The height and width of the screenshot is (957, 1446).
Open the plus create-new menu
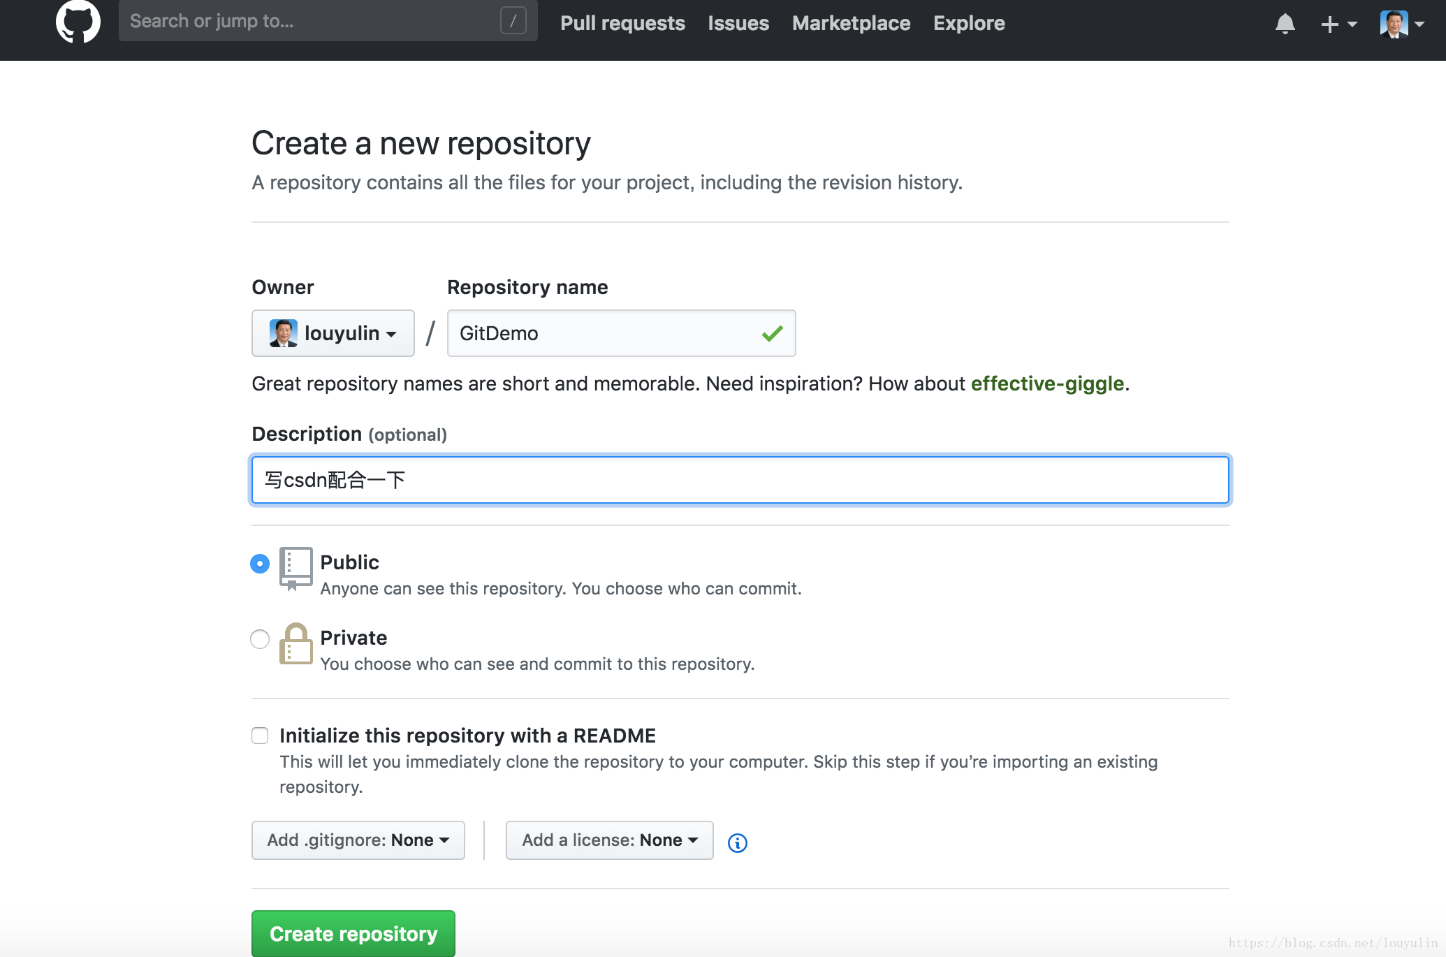pos(1338,24)
